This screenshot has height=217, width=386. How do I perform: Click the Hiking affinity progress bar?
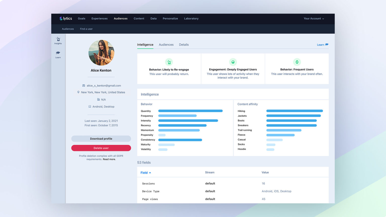click(294, 111)
